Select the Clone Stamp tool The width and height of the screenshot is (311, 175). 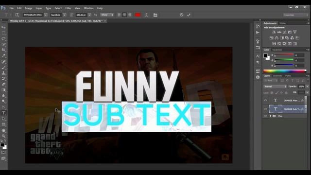3,73
